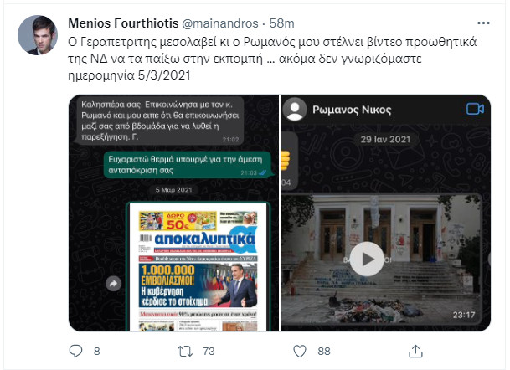Play the video in right image
Screen dimensions: 510x370
(x=367, y=260)
